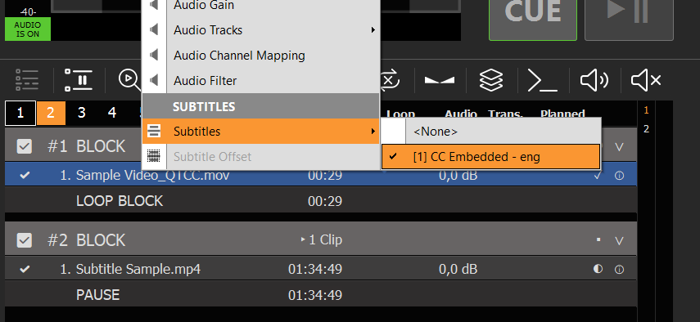The width and height of the screenshot is (700, 322).
Task: Expand the 1 Clip disclosure triangle
Action: (303, 239)
